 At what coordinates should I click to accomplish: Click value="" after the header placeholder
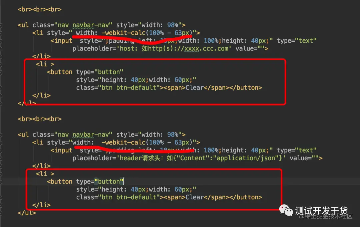[x=304, y=158]
